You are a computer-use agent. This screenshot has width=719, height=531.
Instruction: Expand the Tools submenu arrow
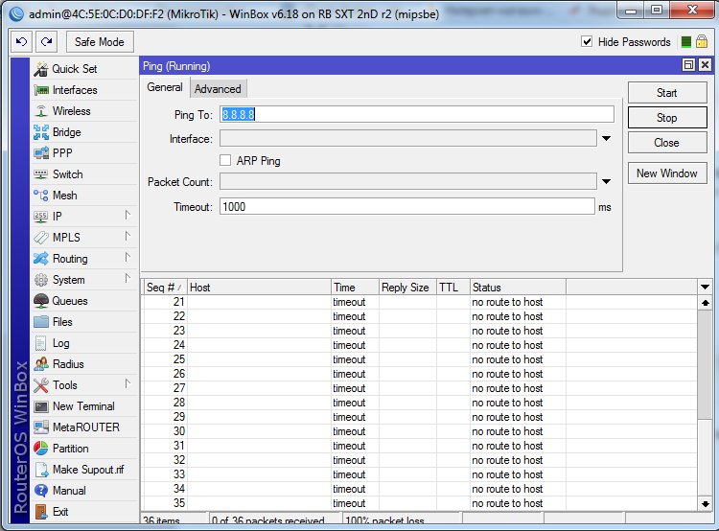128,383
